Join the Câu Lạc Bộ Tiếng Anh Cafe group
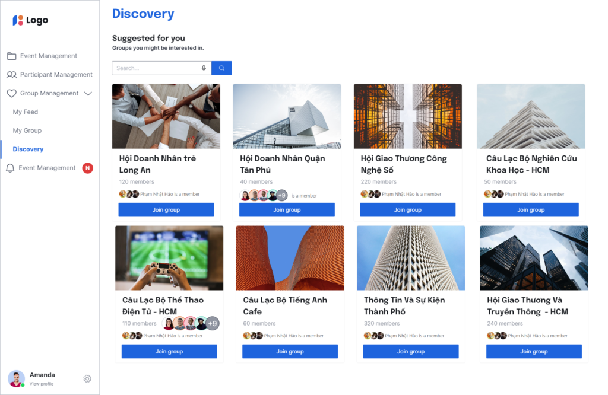Viewport: 608px width, 395px height. point(290,352)
